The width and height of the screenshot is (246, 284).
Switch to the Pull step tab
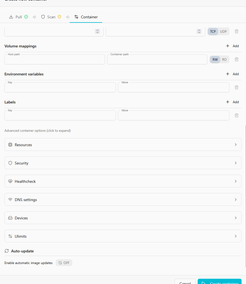[x=18, y=17]
